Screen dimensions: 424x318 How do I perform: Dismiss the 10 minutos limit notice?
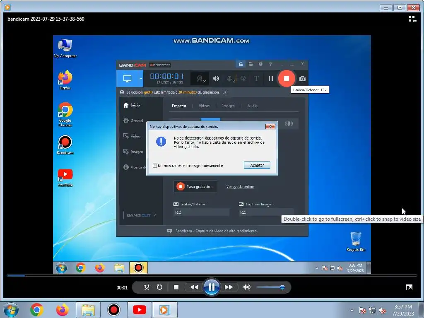pyautogui.click(x=225, y=92)
